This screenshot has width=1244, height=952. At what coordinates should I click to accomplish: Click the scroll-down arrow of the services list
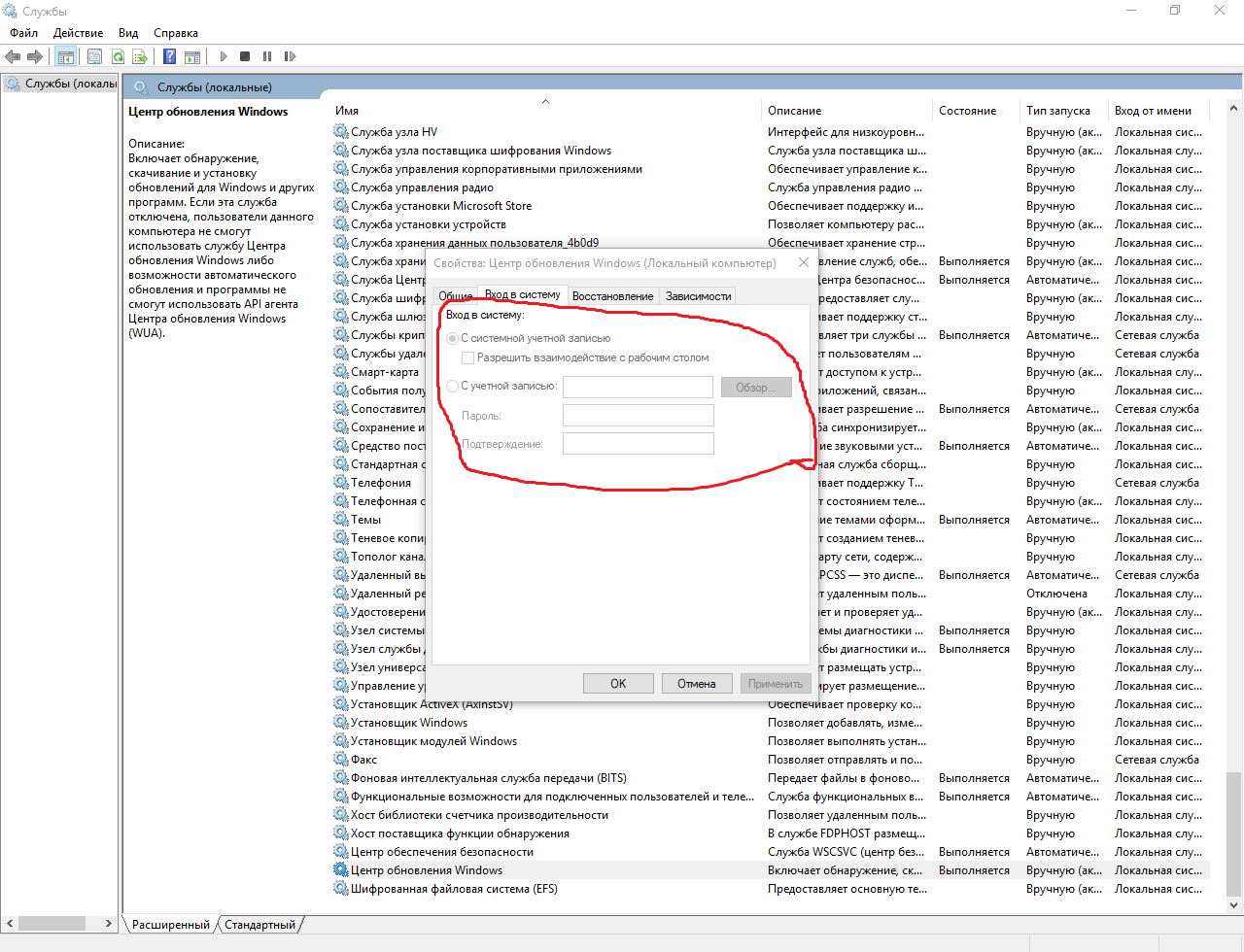pos(1233,904)
